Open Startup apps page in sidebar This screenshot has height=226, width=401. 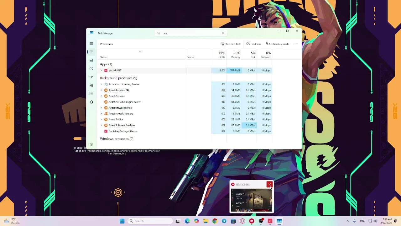point(91,77)
